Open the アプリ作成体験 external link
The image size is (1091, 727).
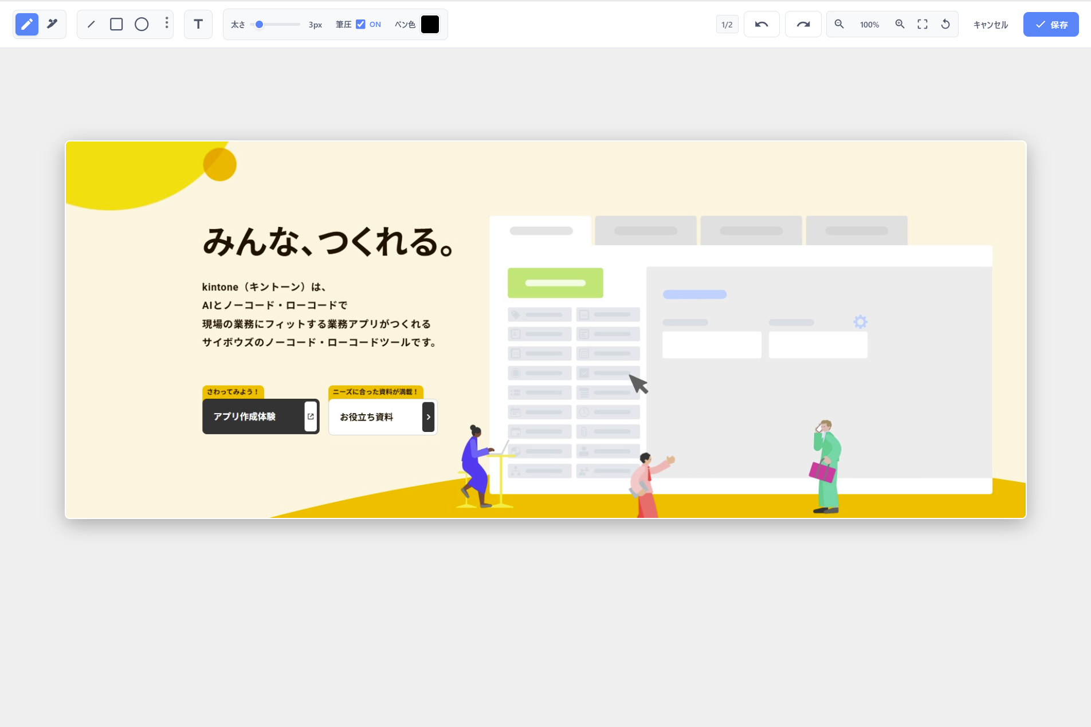click(309, 416)
